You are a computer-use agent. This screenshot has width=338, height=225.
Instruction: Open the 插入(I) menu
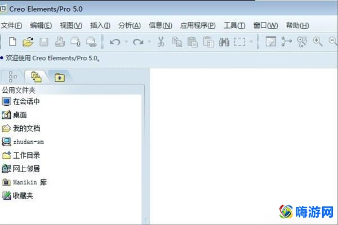click(x=100, y=26)
